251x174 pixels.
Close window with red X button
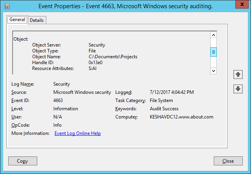click(242, 4)
